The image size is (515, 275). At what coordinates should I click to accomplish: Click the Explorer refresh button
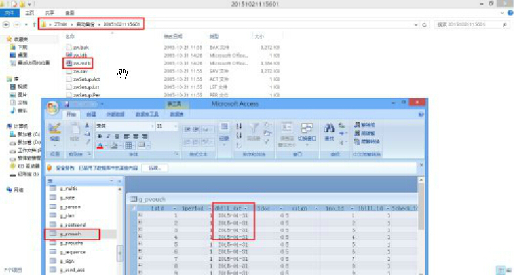tap(425, 25)
